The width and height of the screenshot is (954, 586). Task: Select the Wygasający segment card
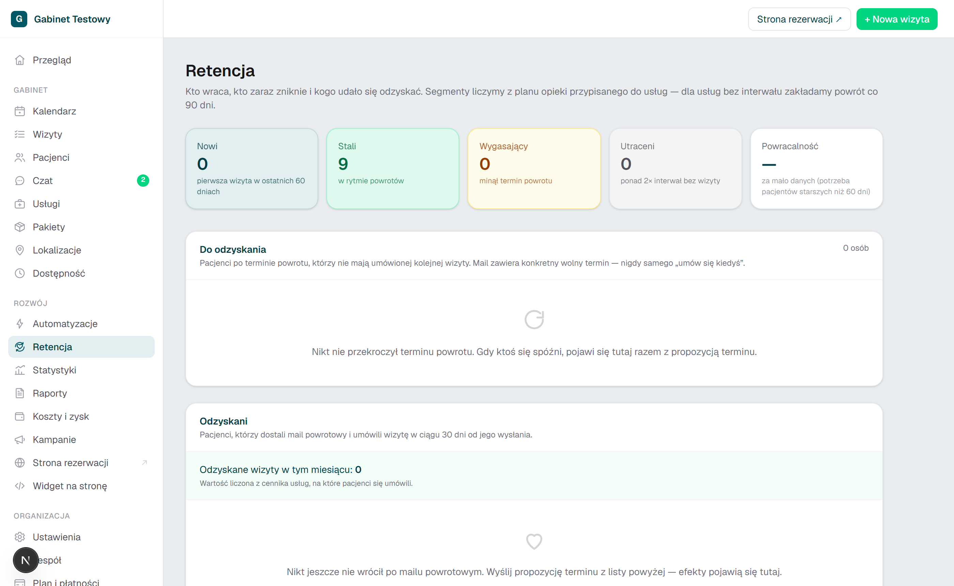pos(534,169)
